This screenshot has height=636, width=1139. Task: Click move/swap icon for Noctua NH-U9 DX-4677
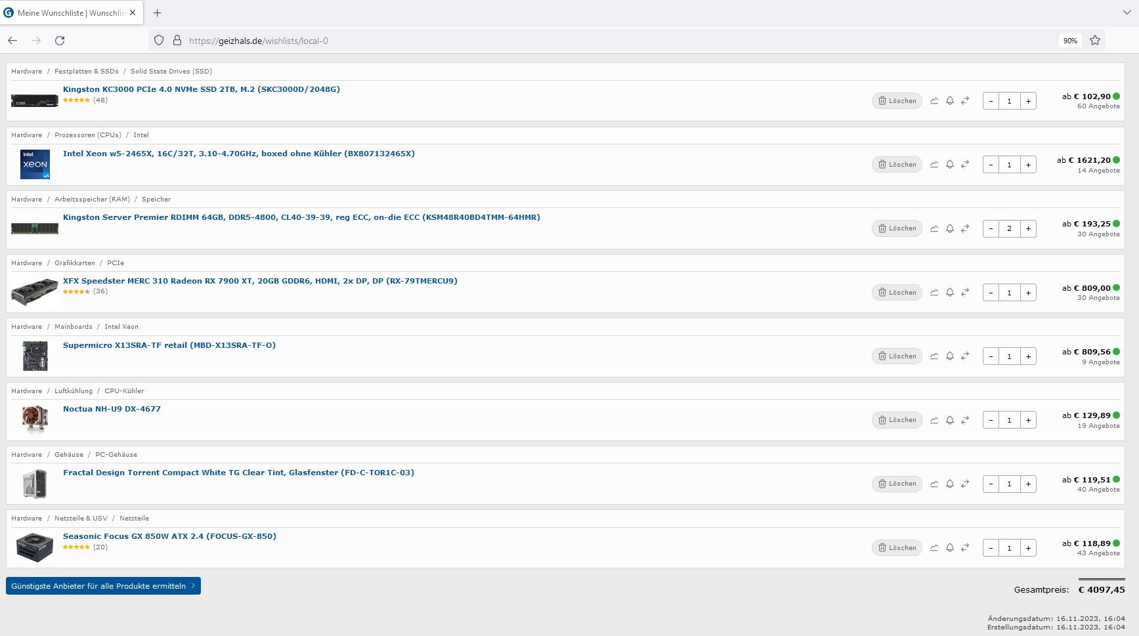[965, 420]
